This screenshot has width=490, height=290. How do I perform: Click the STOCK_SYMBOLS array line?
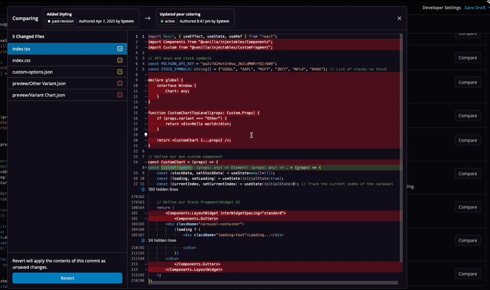pyautogui.click(x=267, y=69)
